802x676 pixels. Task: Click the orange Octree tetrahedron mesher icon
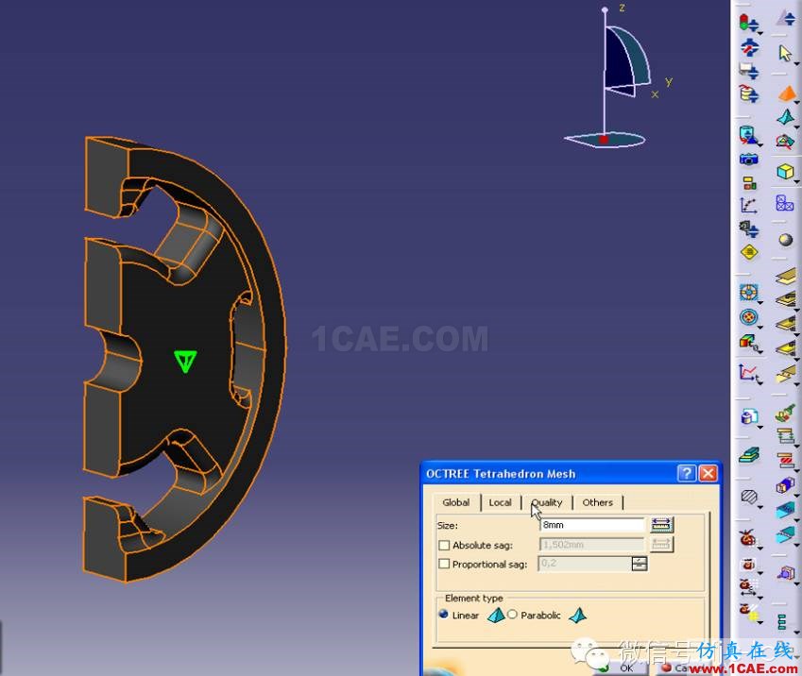(x=786, y=93)
